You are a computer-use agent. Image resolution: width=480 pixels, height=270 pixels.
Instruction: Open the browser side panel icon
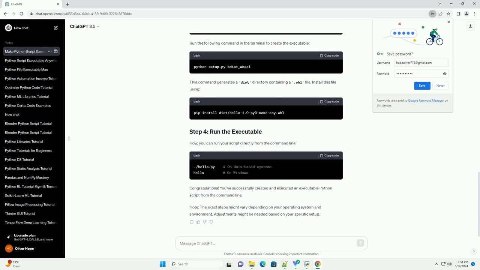point(458,14)
